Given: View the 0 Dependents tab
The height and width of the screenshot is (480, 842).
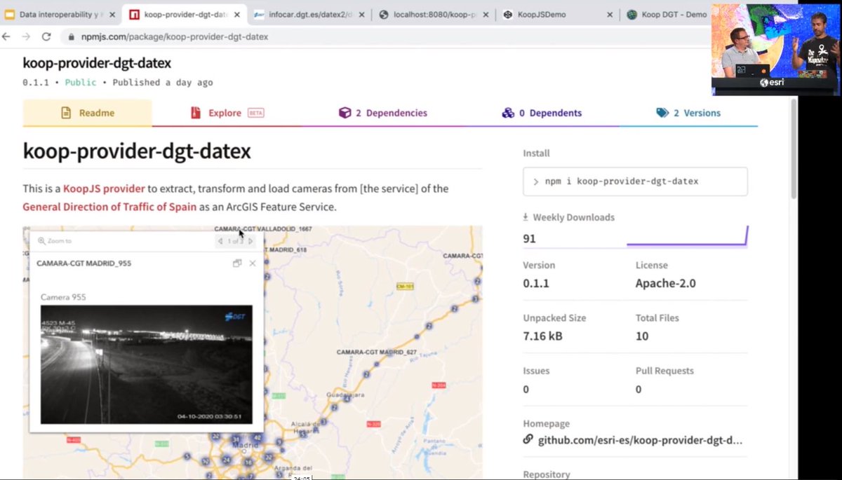Looking at the screenshot, I should click(x=542, y=113).
